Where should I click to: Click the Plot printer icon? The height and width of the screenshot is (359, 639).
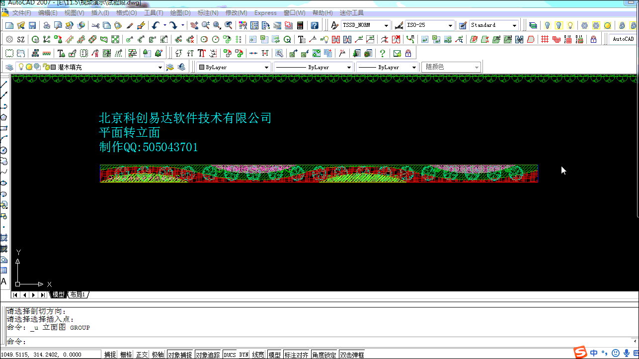(x=46, y=25)
